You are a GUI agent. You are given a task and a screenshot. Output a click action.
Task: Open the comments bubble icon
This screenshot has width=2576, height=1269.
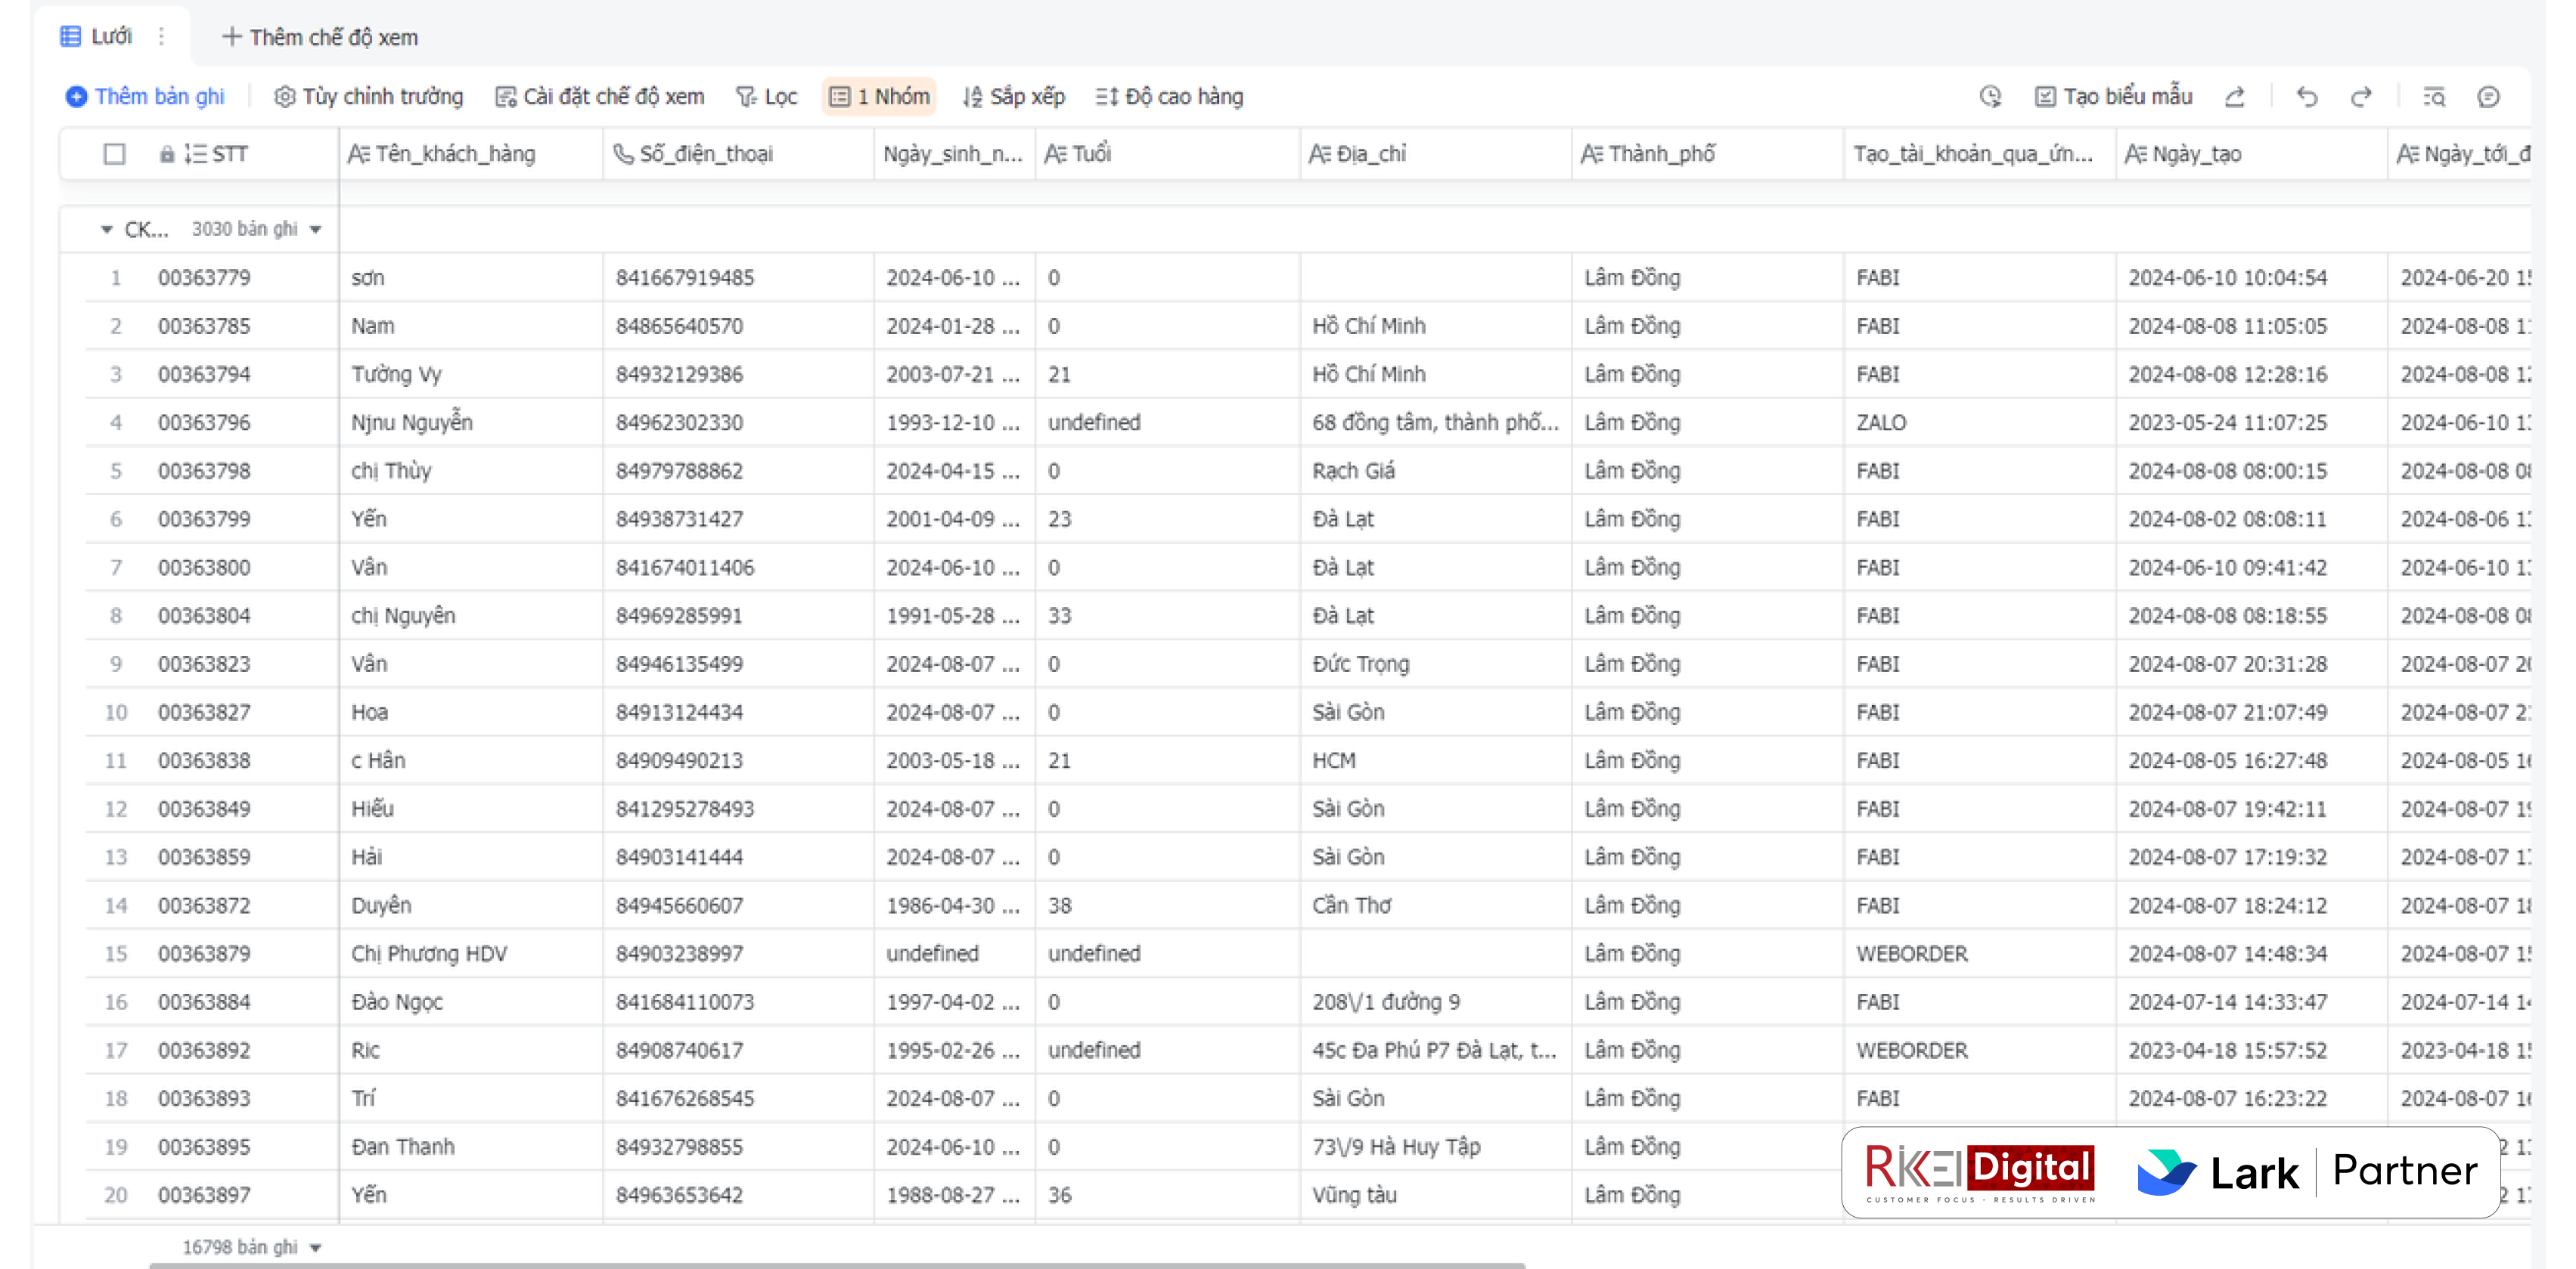click(x=2488, y=97)
